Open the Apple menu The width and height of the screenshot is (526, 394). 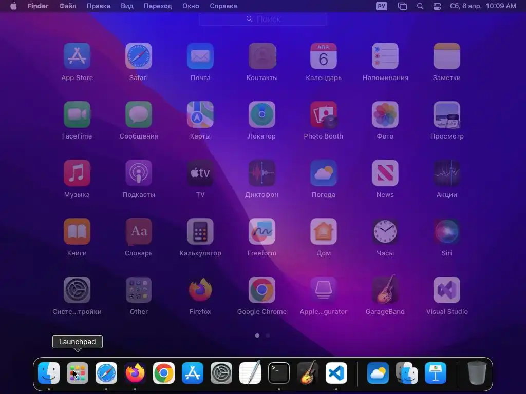pyautogui.click(x=13, y=6)
